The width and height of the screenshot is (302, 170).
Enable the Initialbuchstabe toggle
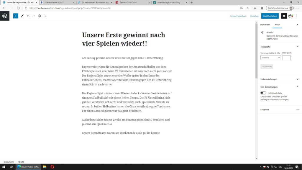tap(263, 93)
